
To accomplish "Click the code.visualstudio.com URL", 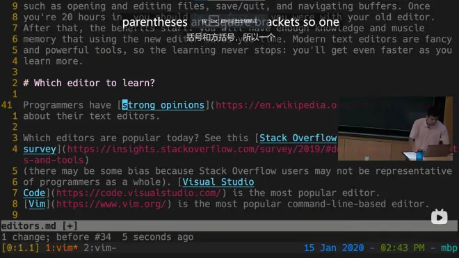I will pos(138,193).
